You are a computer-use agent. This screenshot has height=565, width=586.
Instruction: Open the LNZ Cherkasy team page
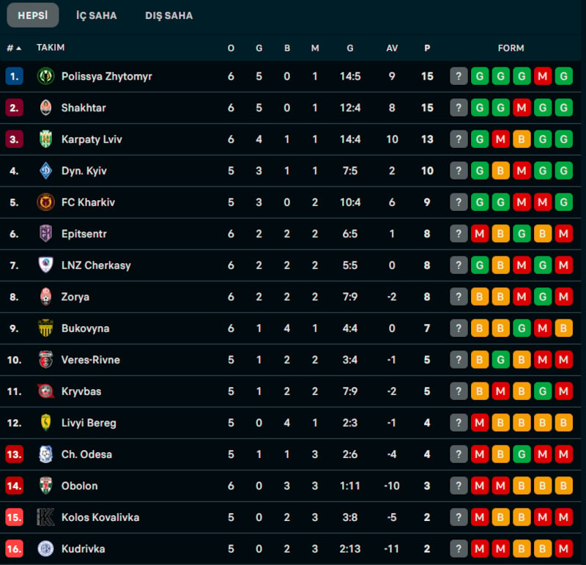tap(96, 265)
